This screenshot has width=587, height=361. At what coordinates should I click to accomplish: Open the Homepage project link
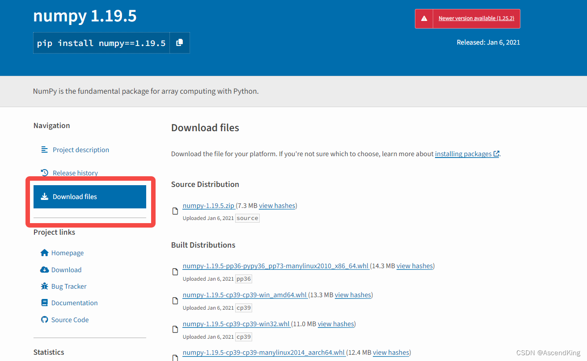point(68,253)
